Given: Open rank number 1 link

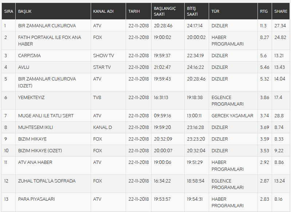Looking at the screenshot, I should [5, 26].
